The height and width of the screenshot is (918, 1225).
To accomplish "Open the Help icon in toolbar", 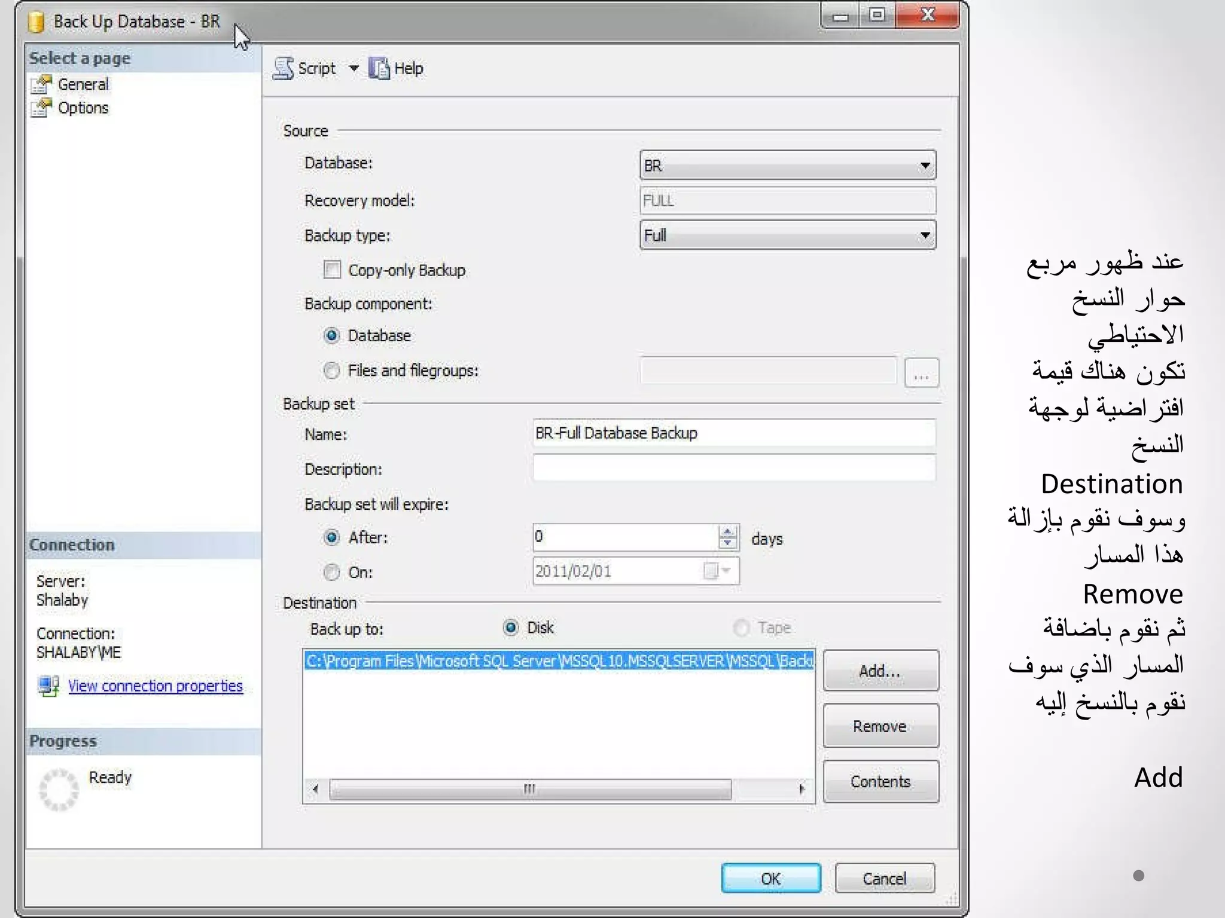I will pos(379,69).
